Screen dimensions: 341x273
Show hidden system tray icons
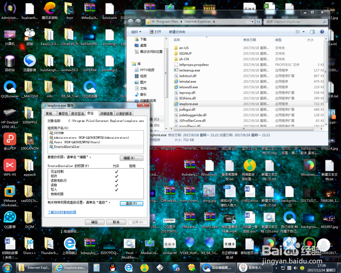[277, 268]
